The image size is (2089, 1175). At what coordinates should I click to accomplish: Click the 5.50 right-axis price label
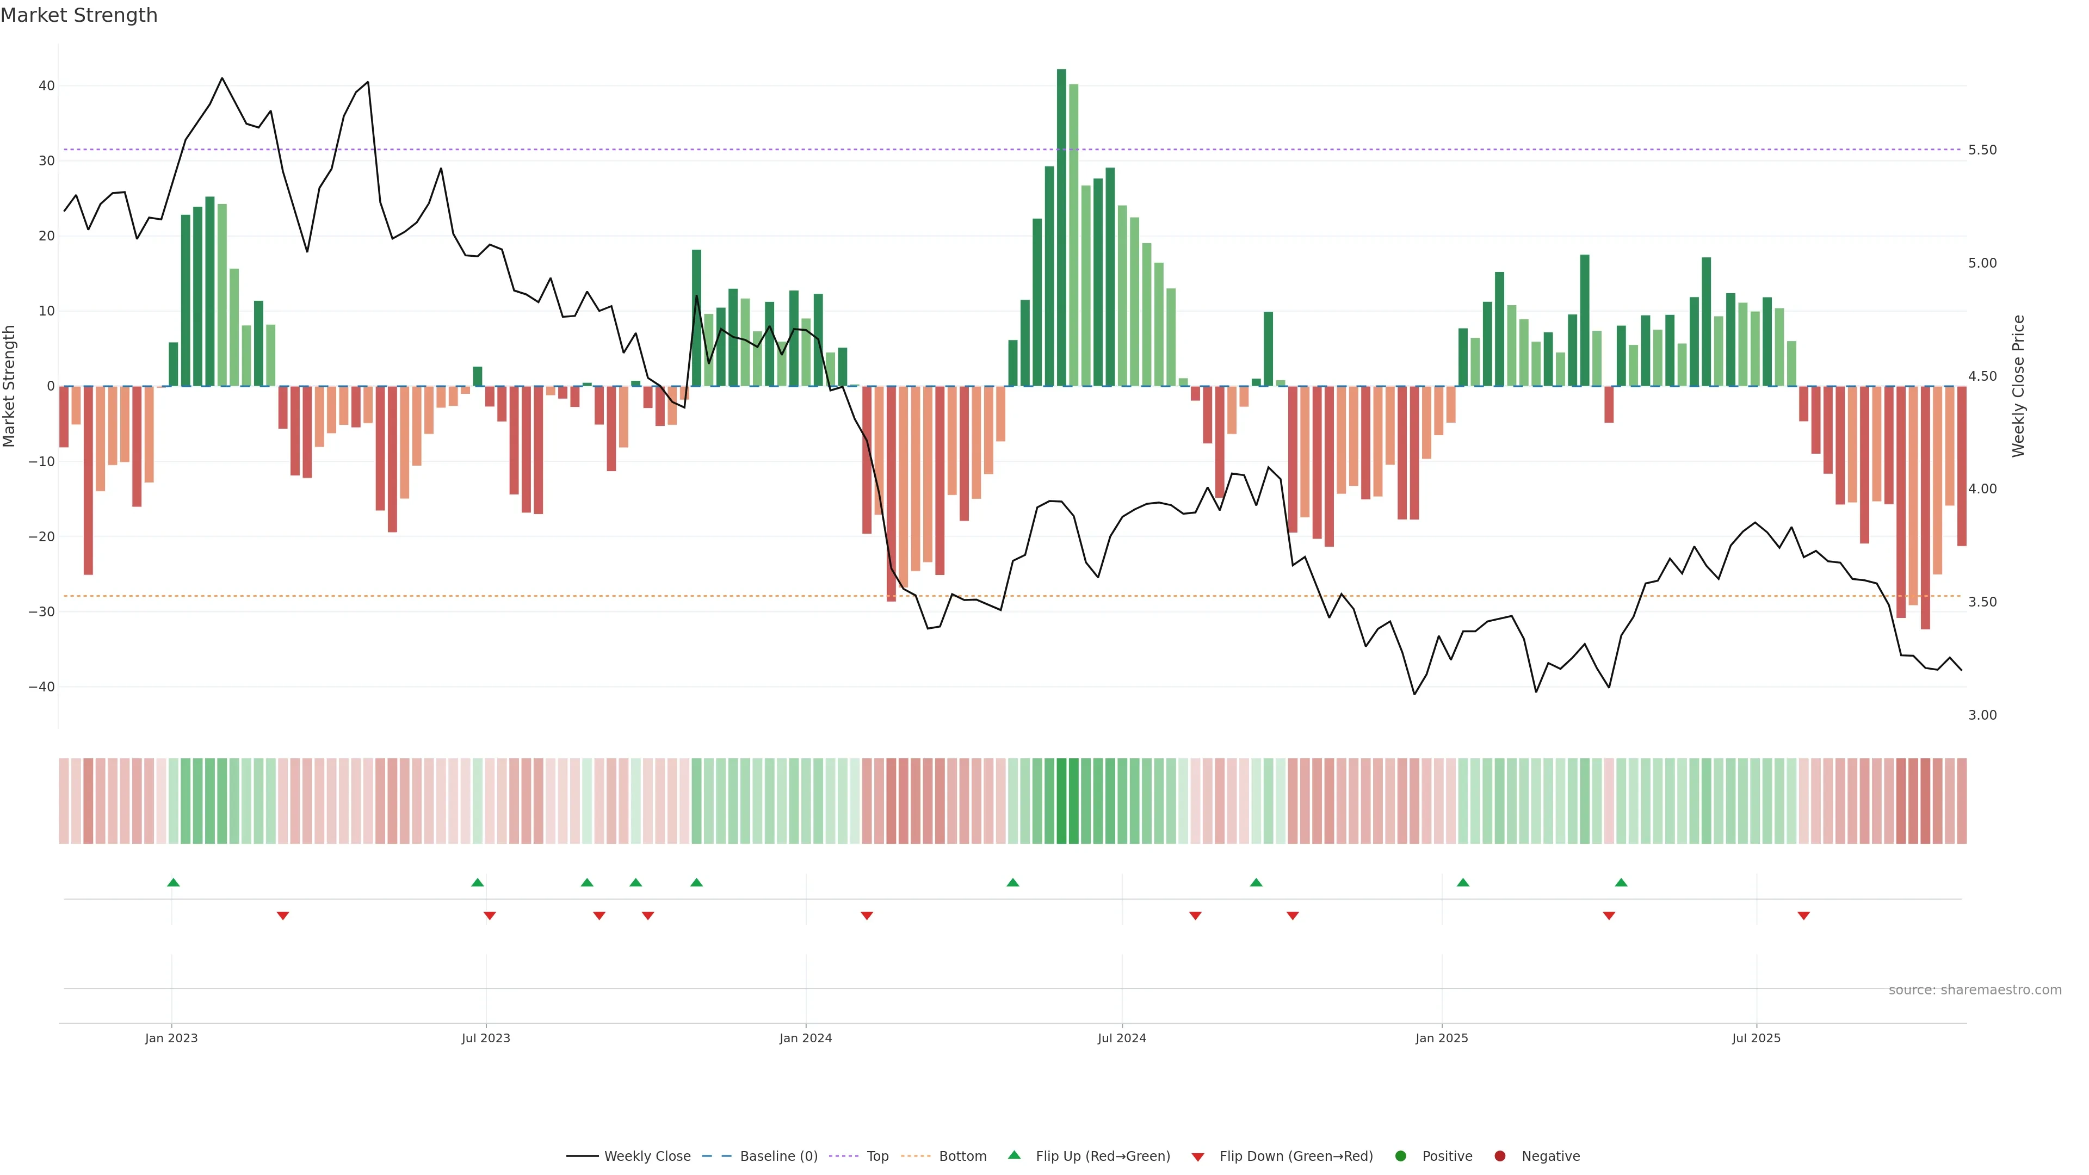click(x=1983, y=150)
